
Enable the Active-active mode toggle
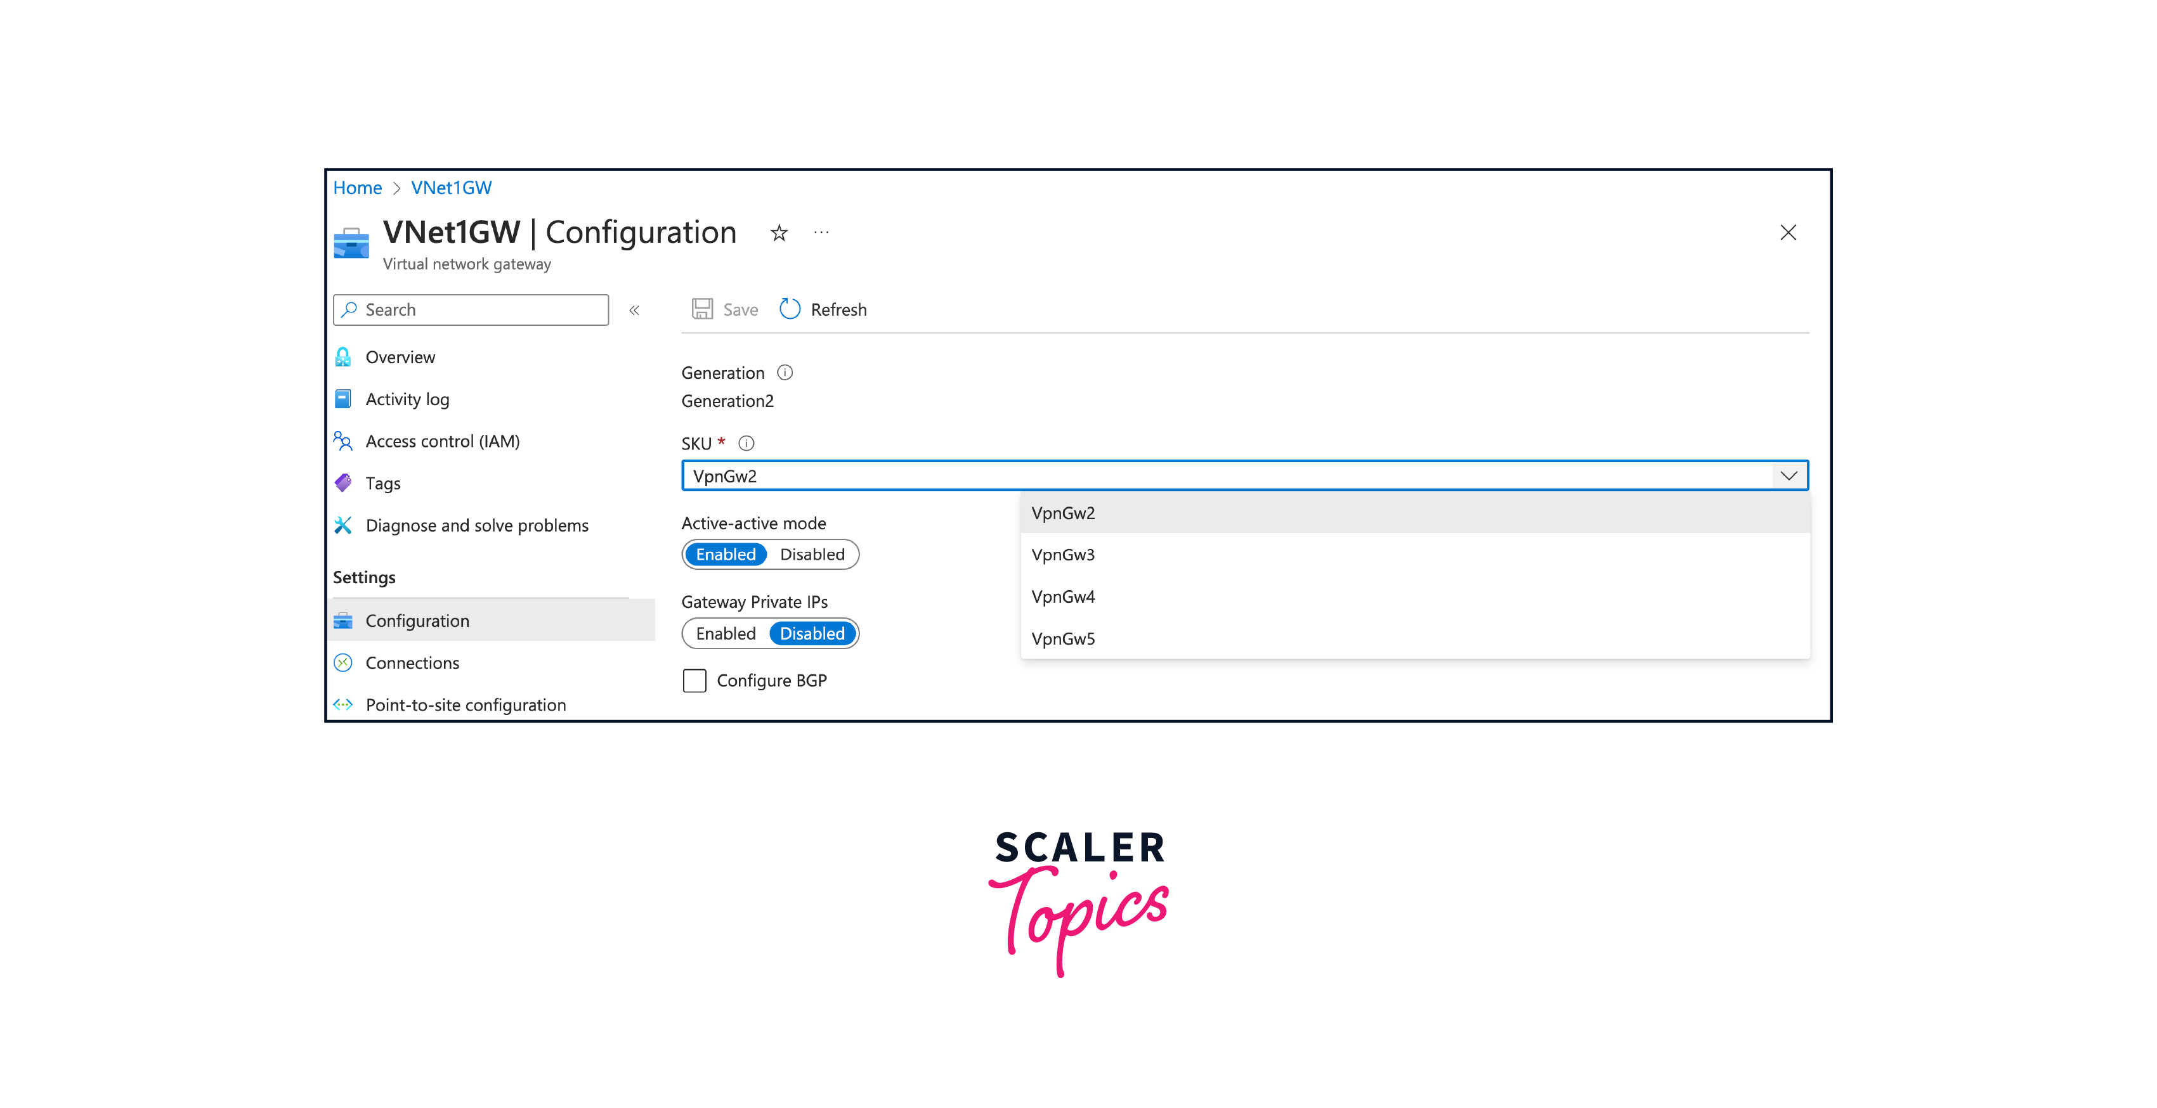[x=724, y=554]
